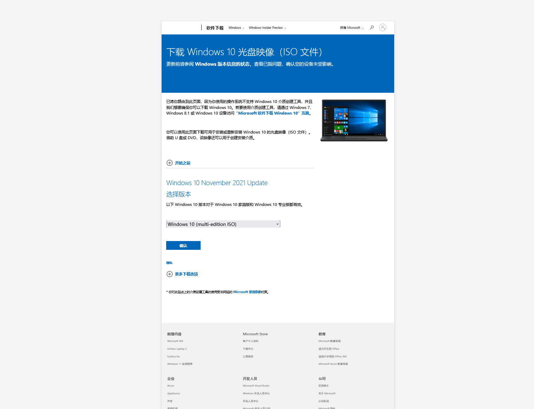The image size is (534, 409).
Task: Click the 软件下载 header title
Action: pyautogui.click(x=215, y=28)
